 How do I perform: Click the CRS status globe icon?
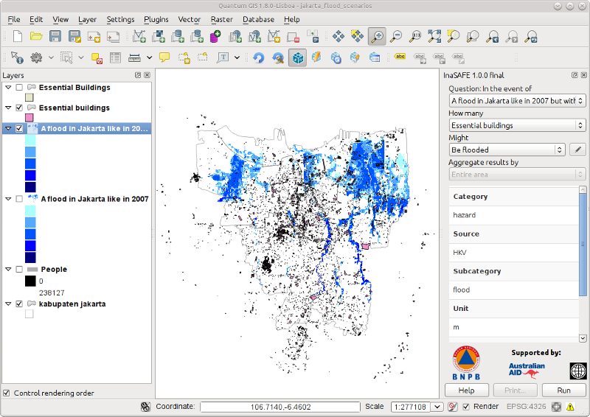[x=556, y=407]
